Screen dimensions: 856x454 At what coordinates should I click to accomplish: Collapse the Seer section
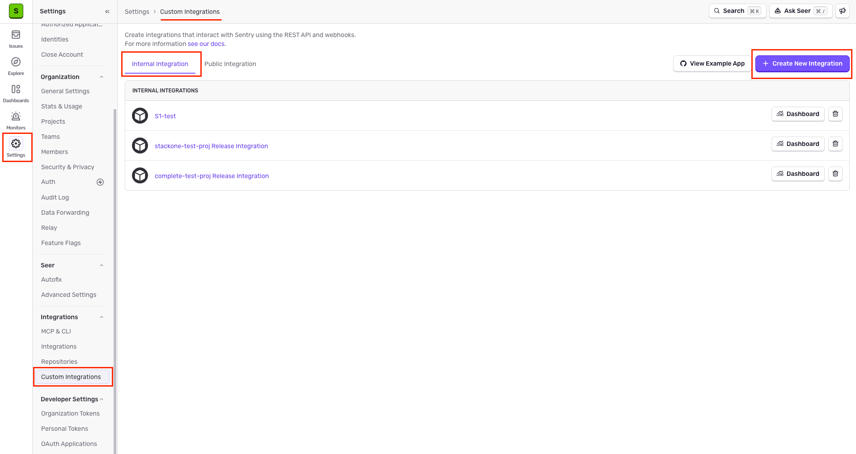pyautogui.click(x=102, y=265)
